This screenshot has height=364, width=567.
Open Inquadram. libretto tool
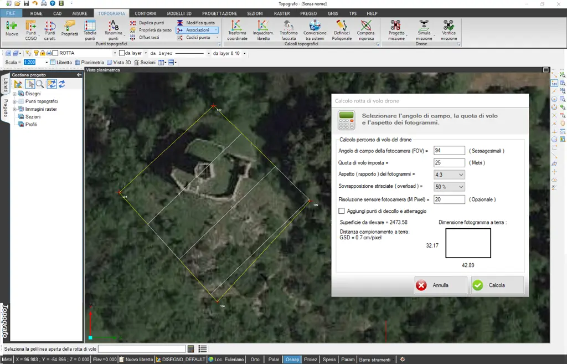coord(263,30)
